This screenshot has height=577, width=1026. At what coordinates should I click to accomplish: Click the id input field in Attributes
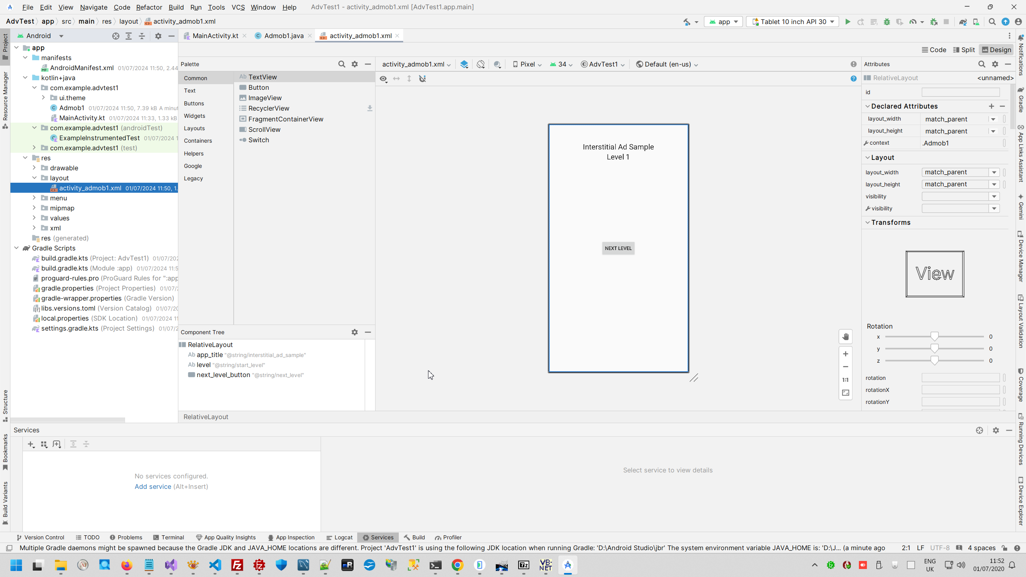click(x=960, y=92)
